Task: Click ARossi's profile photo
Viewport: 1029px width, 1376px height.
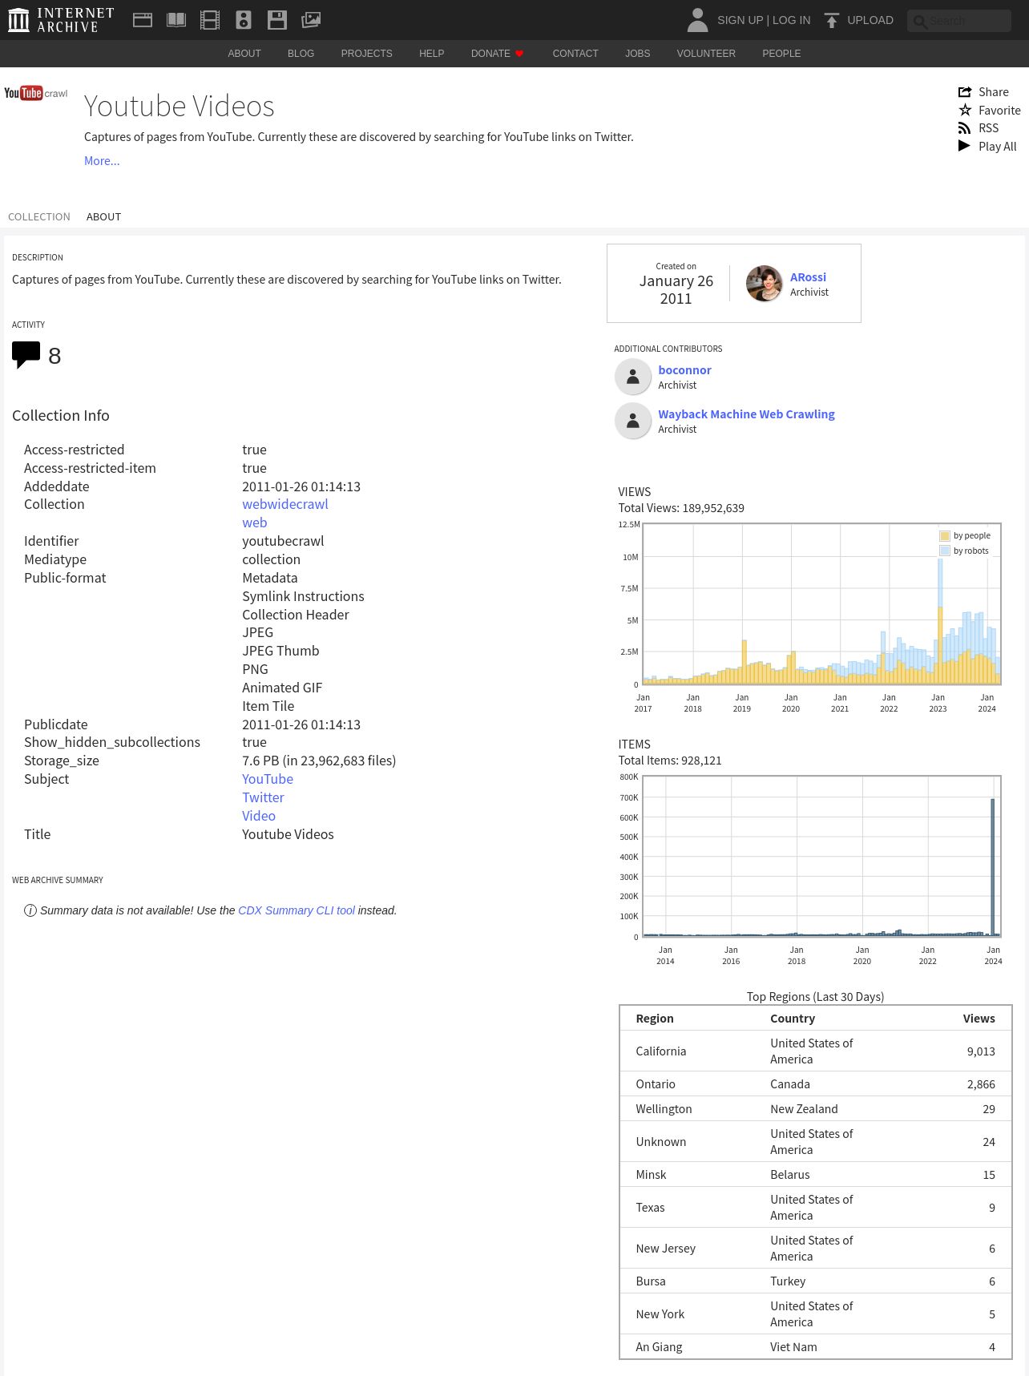Action: (764, 284)
